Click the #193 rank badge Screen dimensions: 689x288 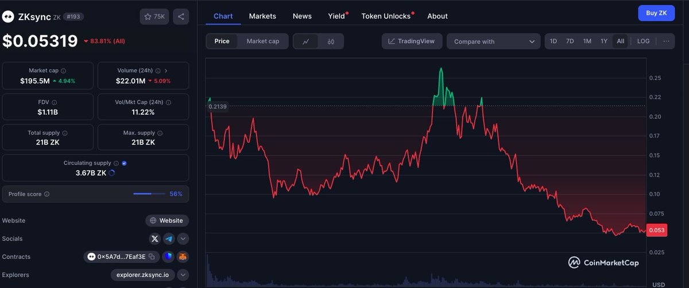[x=75, y=17]
